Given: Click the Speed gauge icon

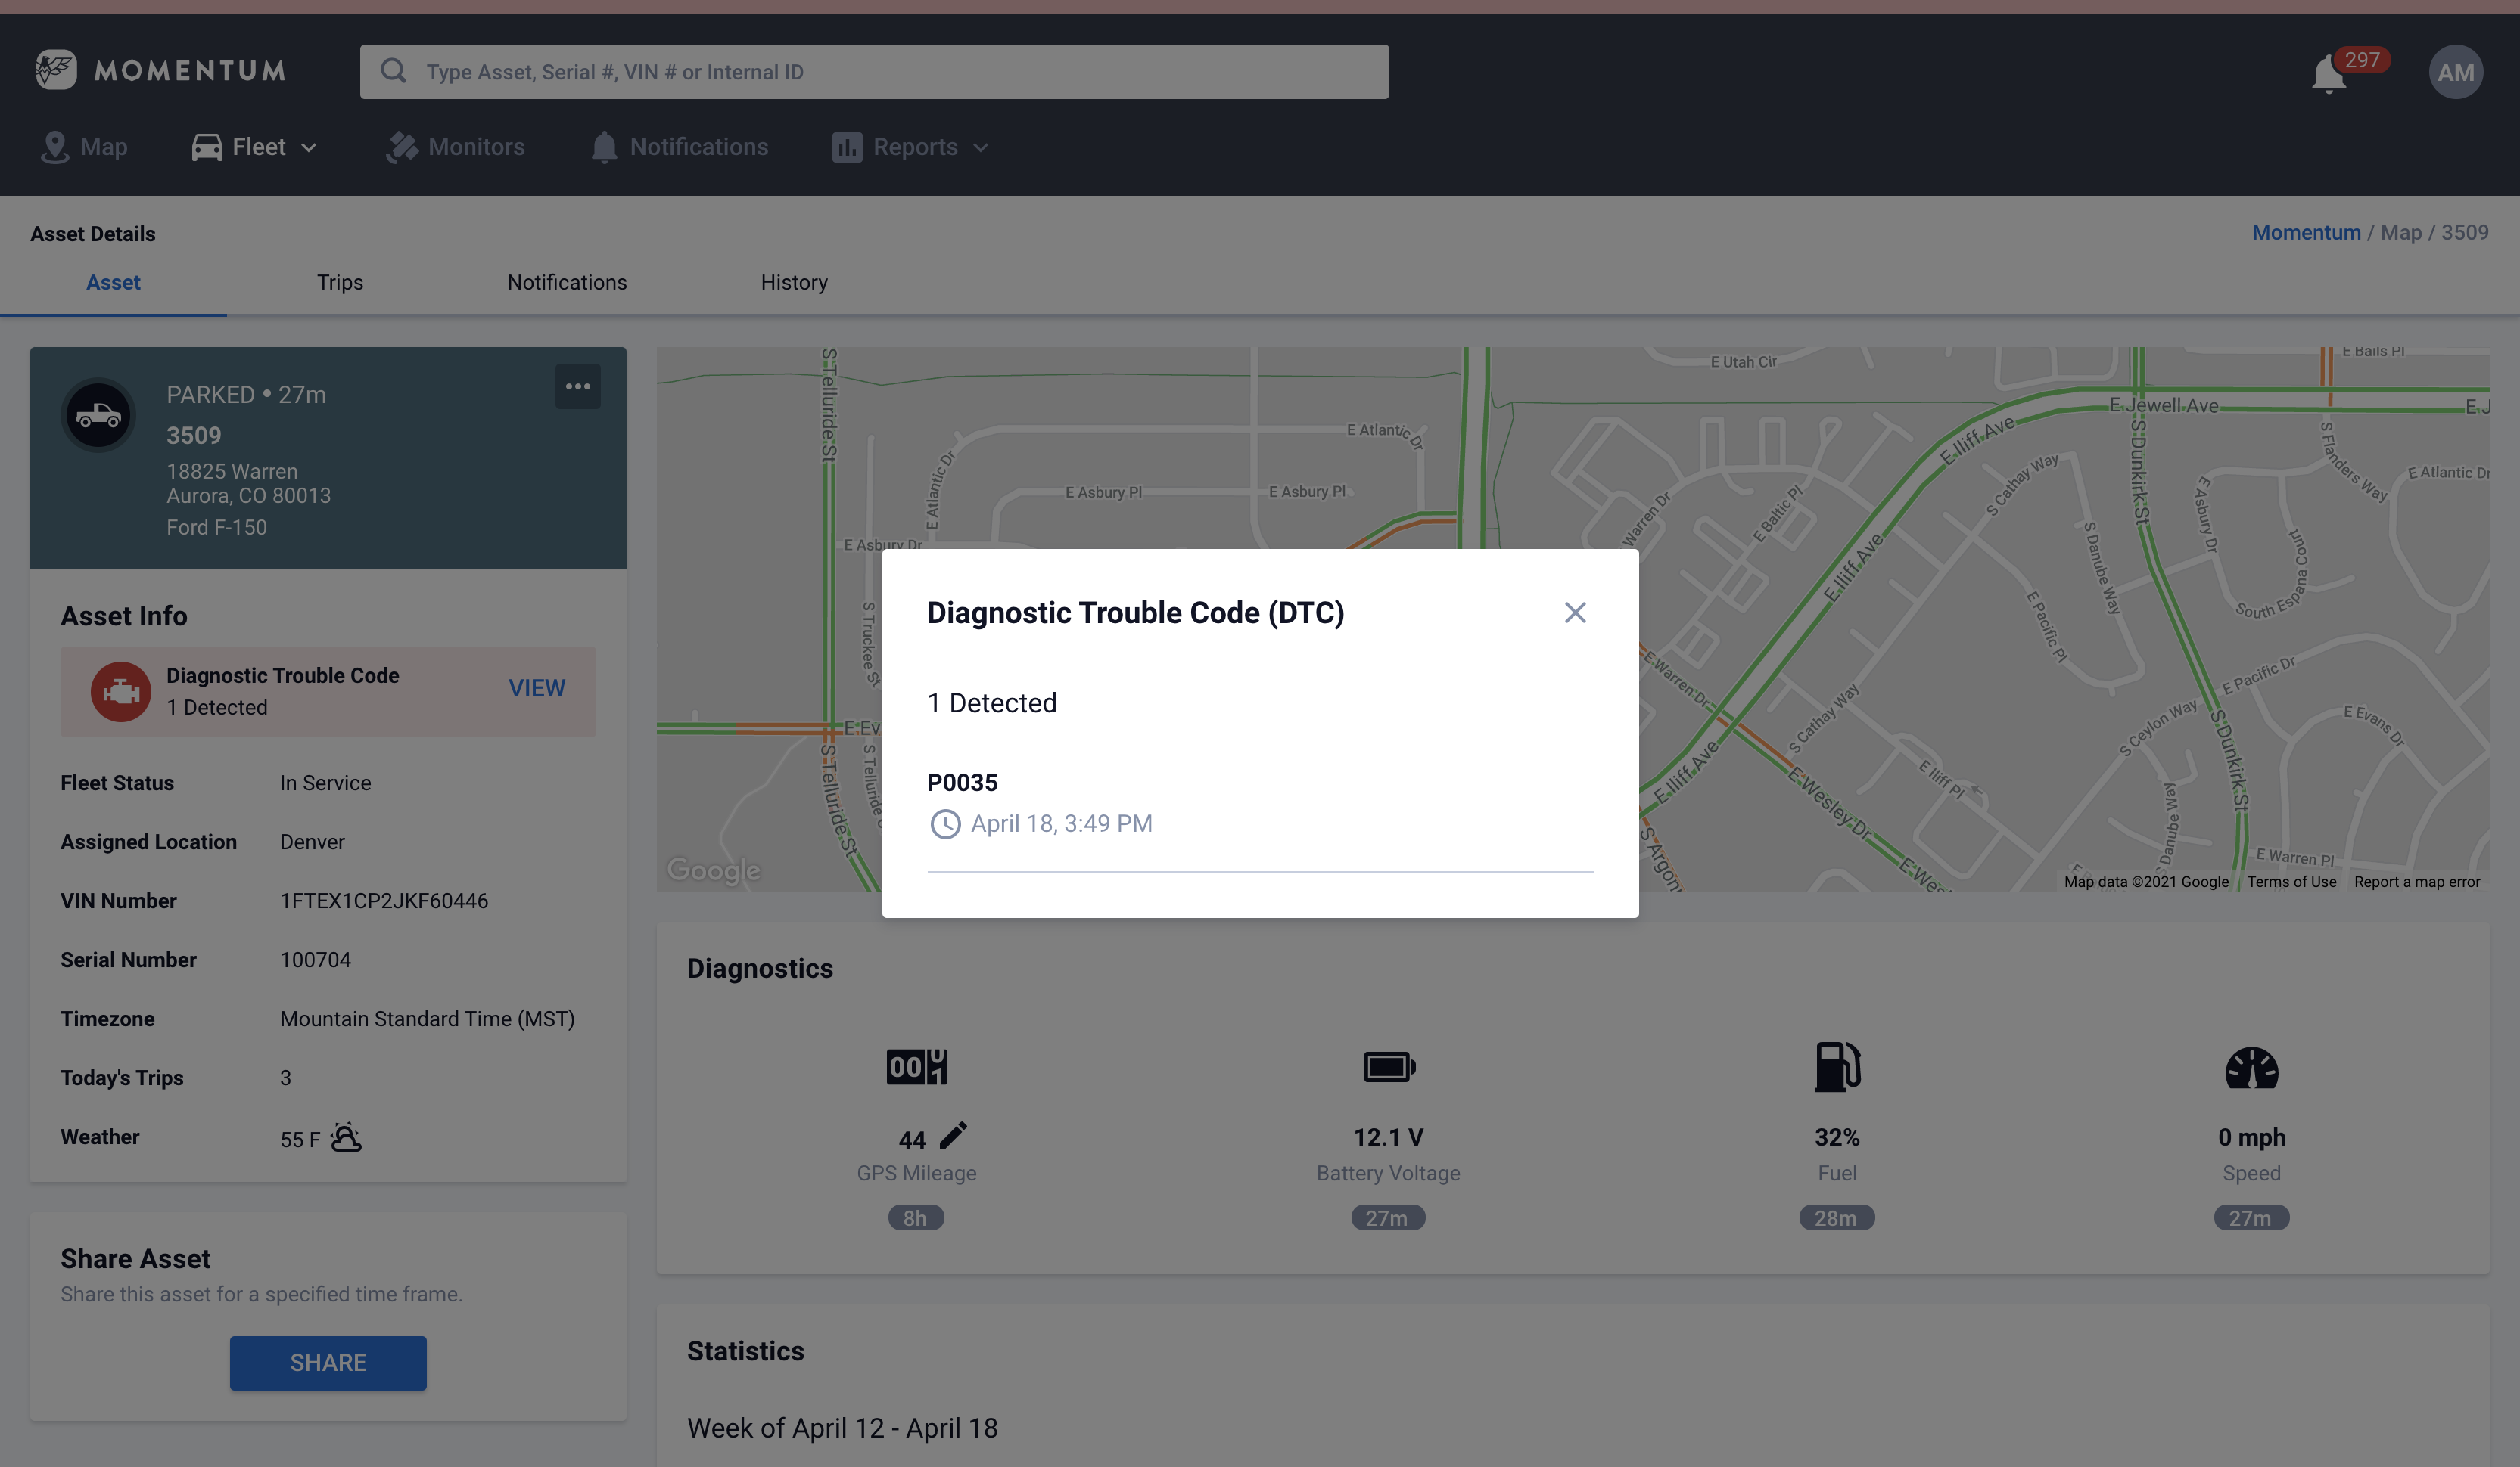Looking at the screenshot, I should click(x=2251, y=1065).
